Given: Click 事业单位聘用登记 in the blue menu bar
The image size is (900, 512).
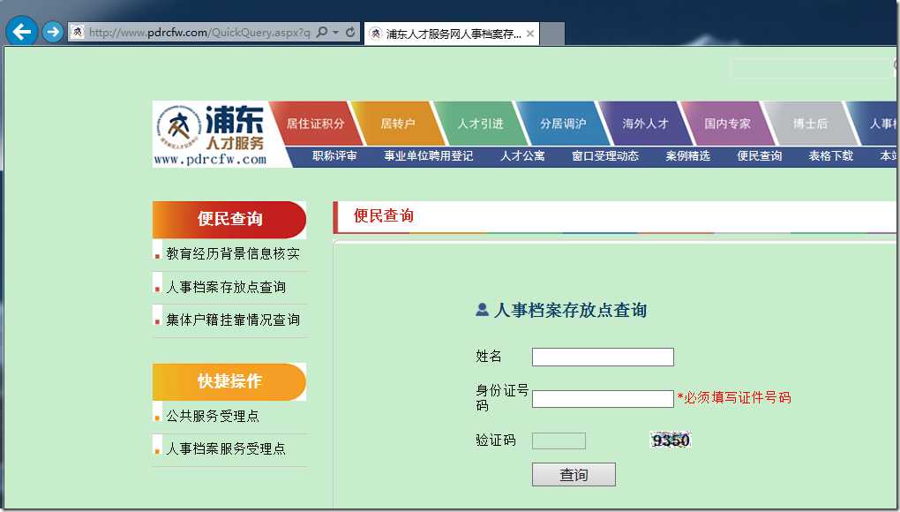Looking at the screenshot, I should click(428, 156).
